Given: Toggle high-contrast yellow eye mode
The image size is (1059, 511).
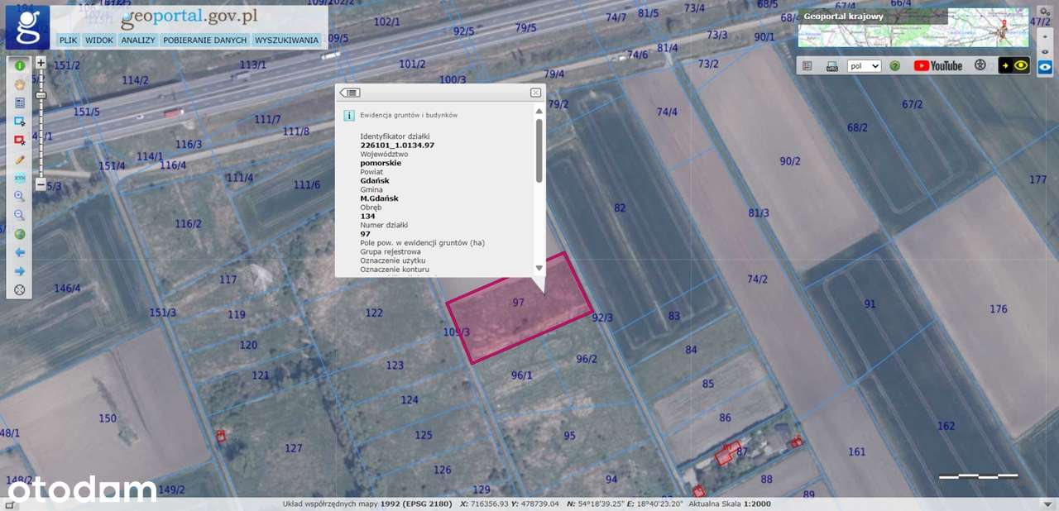Looking at the screenshot, I should click(x=1014, y=65).
